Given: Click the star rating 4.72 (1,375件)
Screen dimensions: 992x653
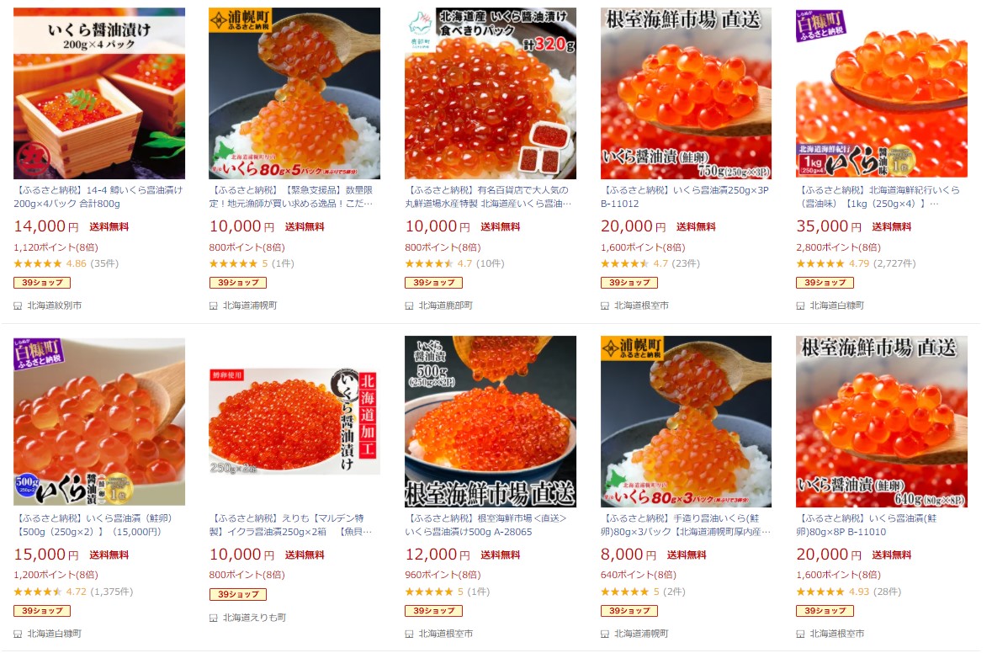Looking at the screenshot, I should [73, 592].
